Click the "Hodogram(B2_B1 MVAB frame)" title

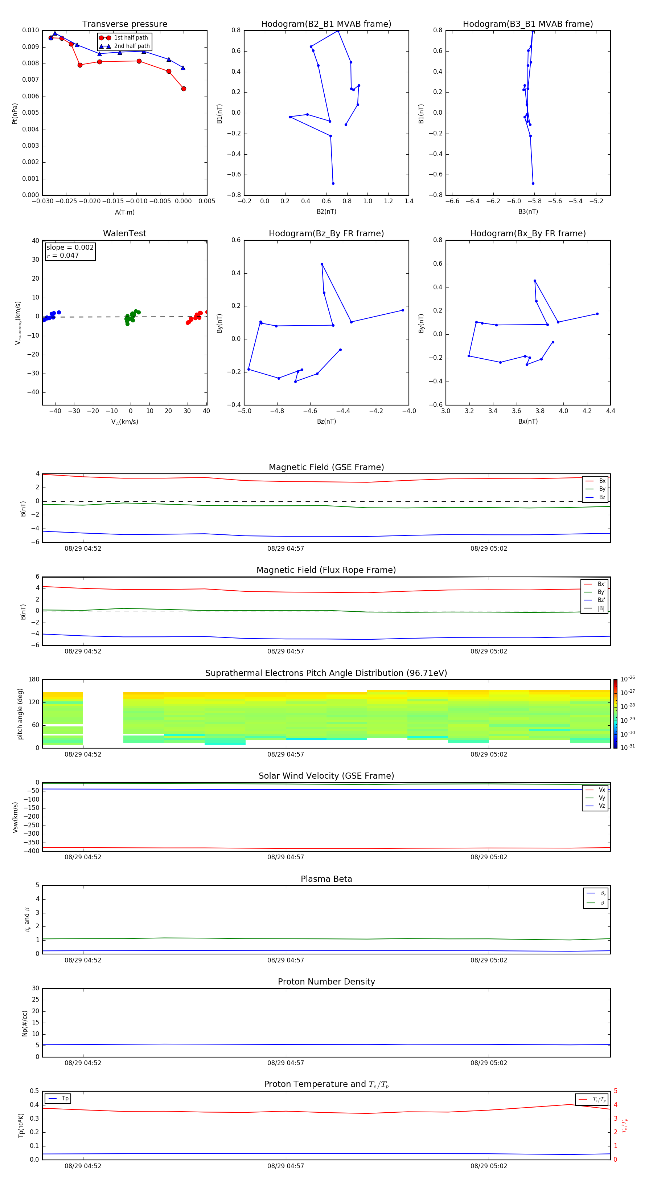[326, 24]
